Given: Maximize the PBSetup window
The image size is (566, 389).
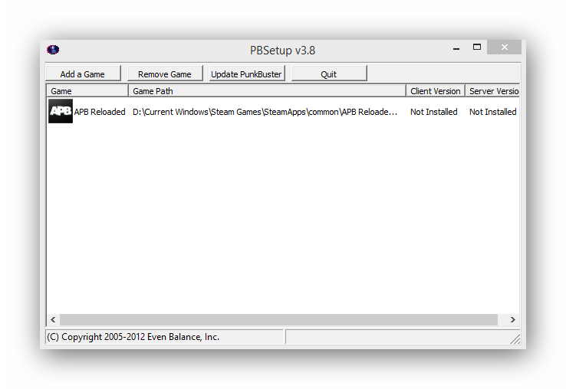Looking at the screenshot, I should click(x=477, y=47).
